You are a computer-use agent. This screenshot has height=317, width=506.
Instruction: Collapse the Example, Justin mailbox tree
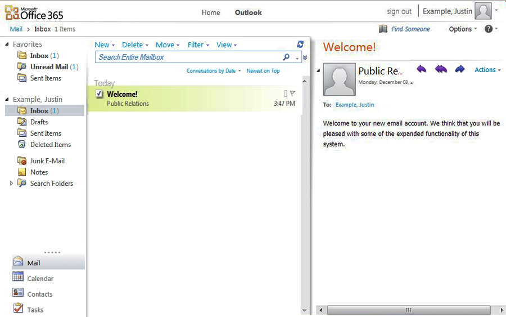(x=7, y=99)
